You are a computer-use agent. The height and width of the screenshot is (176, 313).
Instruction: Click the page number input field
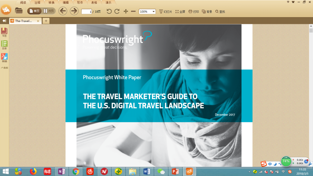(87, 12)
